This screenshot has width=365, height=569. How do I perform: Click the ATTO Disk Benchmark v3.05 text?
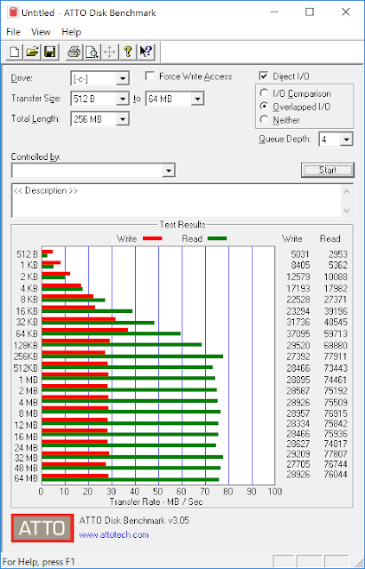point(134,520)
